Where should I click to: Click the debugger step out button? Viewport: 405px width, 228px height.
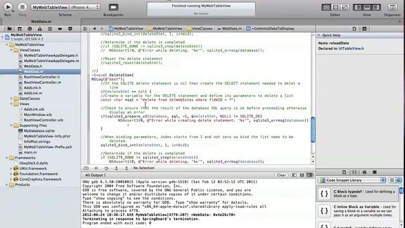pyautogui.click(x=127, y=168)
